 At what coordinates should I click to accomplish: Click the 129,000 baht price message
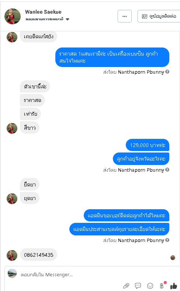[148, 145]
